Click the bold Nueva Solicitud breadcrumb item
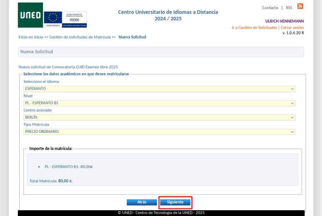This screenshot has height=216, width=322. (x=132, y=37)
